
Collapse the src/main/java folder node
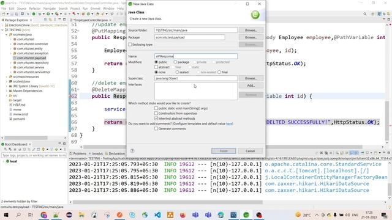tap(7, 35)
